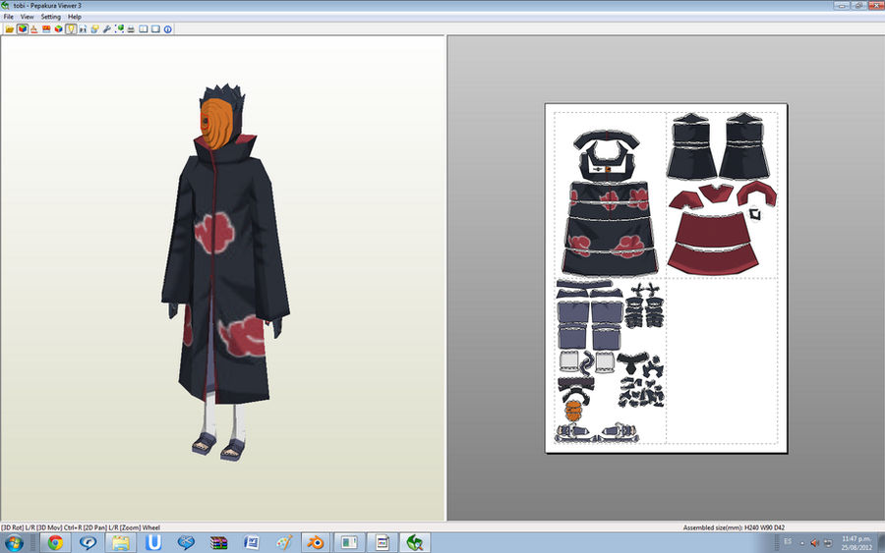Switch to Blender on the taskbar
This screenshot has width=885, height=553.
click(x=316, y=543)
